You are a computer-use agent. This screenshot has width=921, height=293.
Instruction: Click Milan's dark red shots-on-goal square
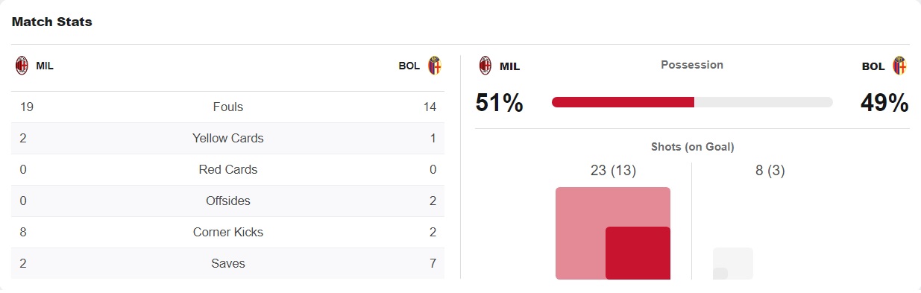pyautogui.click(x=638, y=253)
